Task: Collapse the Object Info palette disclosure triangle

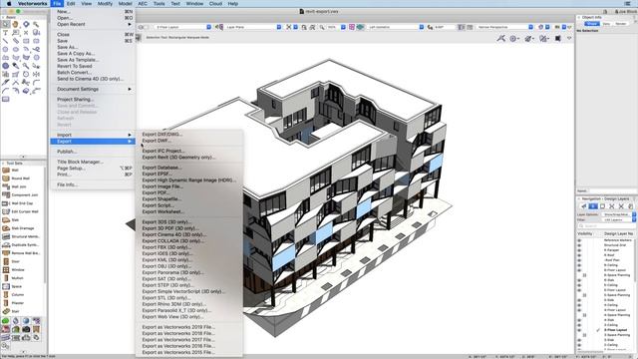Action: click(x=579, y=17)
